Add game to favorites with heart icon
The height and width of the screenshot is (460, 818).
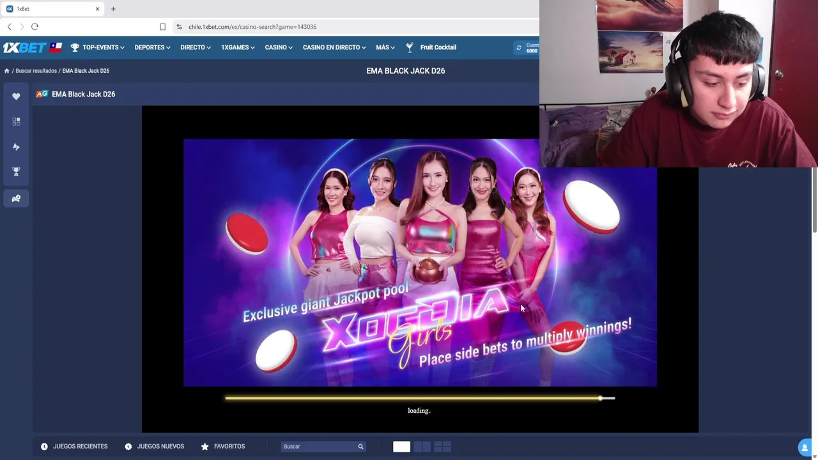click(16, 96)
